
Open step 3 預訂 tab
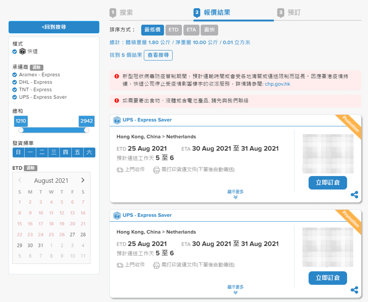pyautogui.click(x=289, y=13)
